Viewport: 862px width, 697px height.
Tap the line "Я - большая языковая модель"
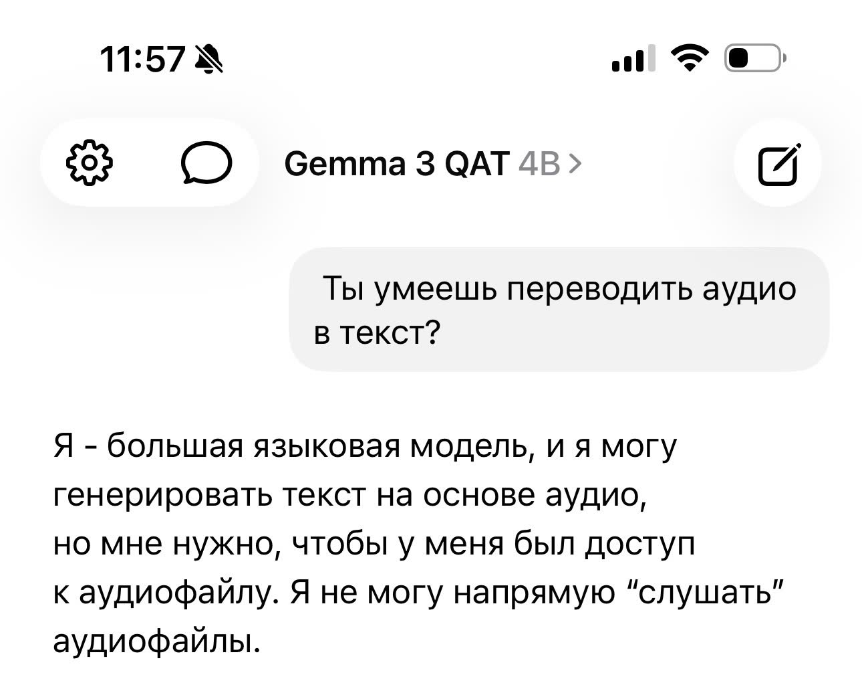(x=365, y=446)
